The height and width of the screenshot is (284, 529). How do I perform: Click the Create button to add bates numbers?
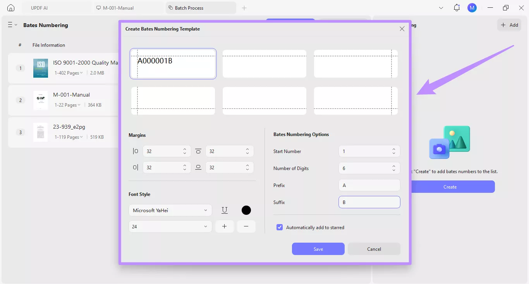[x=450, y=187]
